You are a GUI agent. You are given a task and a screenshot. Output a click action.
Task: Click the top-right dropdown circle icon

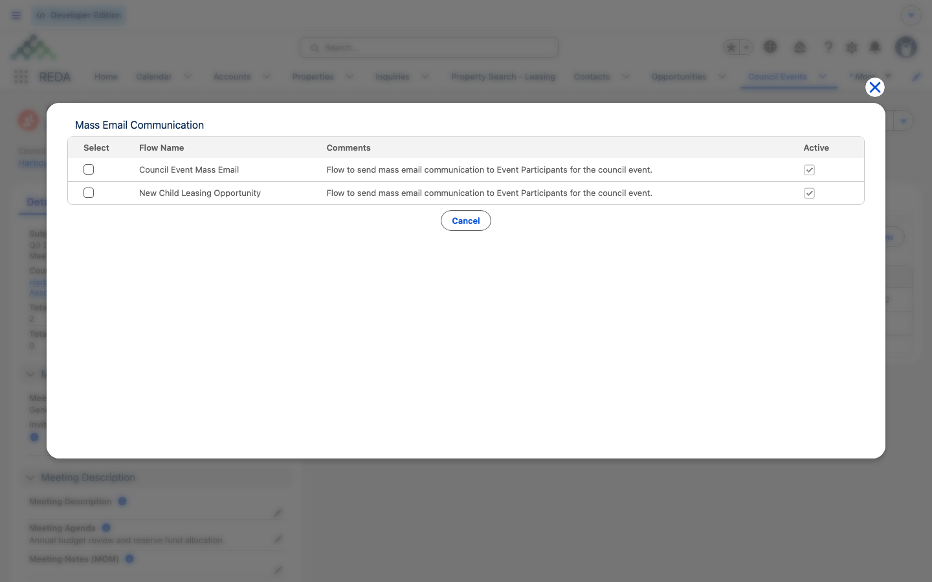pyautogui.click(x=911, y=15)
